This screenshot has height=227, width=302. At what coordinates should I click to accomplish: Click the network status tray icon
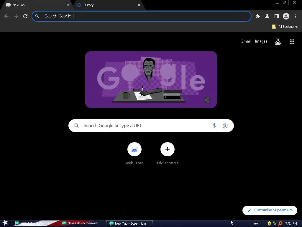[x=275, y=223]
